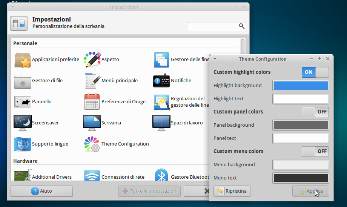The width and height of the screenshot is (347, 207).
Task: Click the Personale section heading
Action: (x=25, y=44)
